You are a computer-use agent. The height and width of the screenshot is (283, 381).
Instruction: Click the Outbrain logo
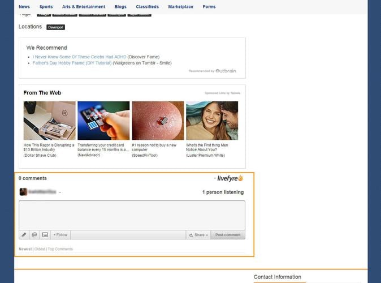[x=226, y=71]
